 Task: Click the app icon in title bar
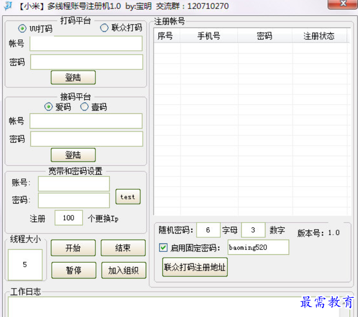pyautogui.click(x=8, y=6)
